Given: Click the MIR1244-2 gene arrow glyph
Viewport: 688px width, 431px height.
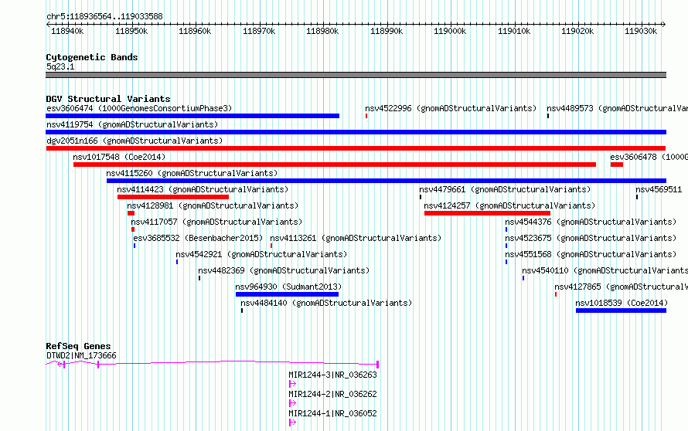Looking at the screenshot, I should pos(292,403).
